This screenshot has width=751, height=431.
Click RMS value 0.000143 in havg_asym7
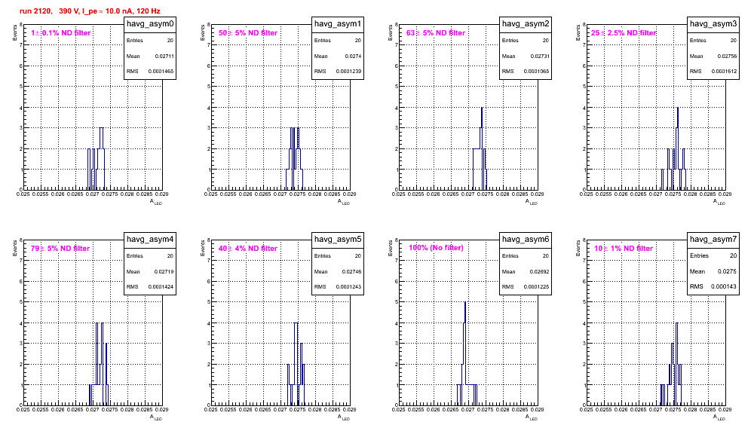723,286
